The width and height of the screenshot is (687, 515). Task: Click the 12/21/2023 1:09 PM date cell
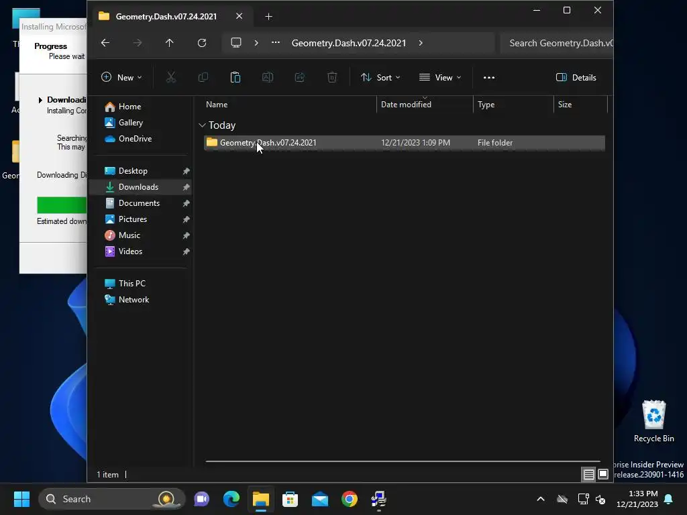[415, 143]
